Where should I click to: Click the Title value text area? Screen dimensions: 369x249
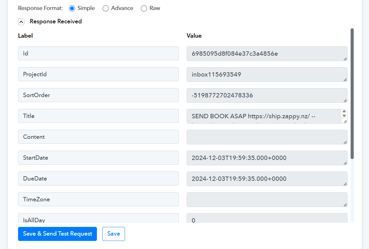263,116
